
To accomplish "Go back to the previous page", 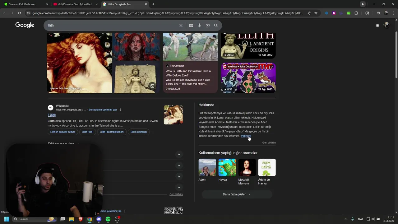I will [x=5, y=13].
